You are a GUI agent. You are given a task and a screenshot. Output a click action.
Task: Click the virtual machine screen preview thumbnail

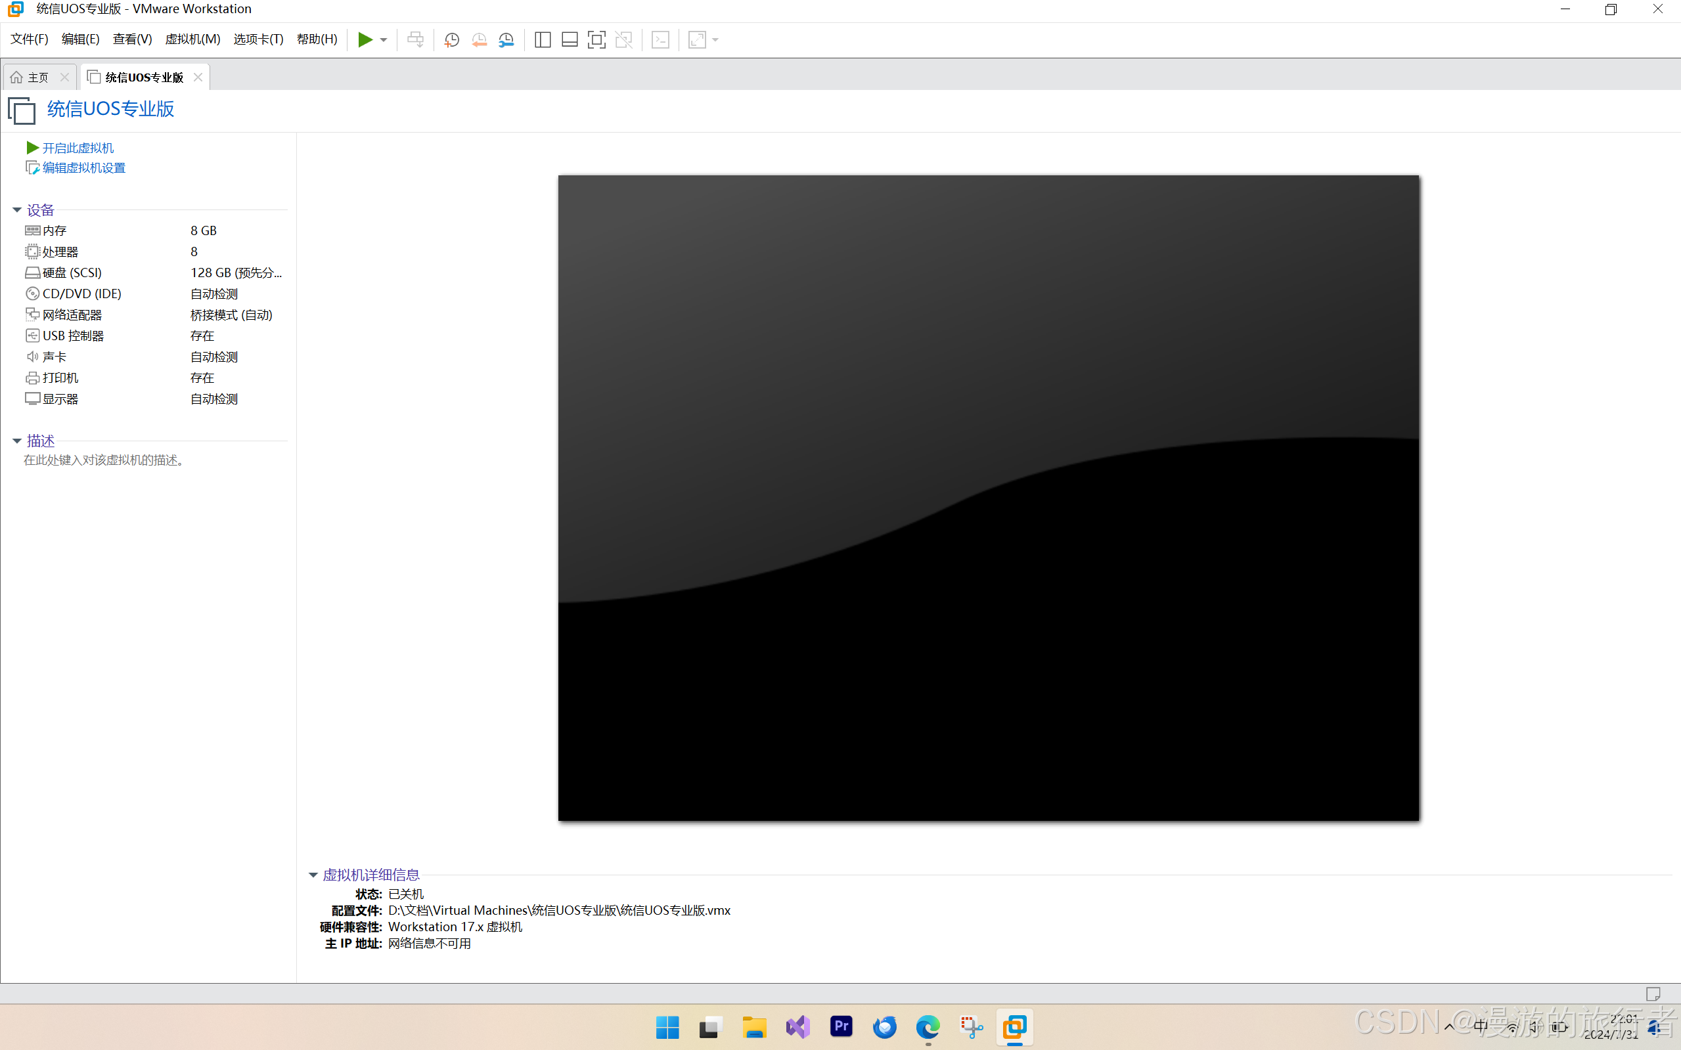989,498
